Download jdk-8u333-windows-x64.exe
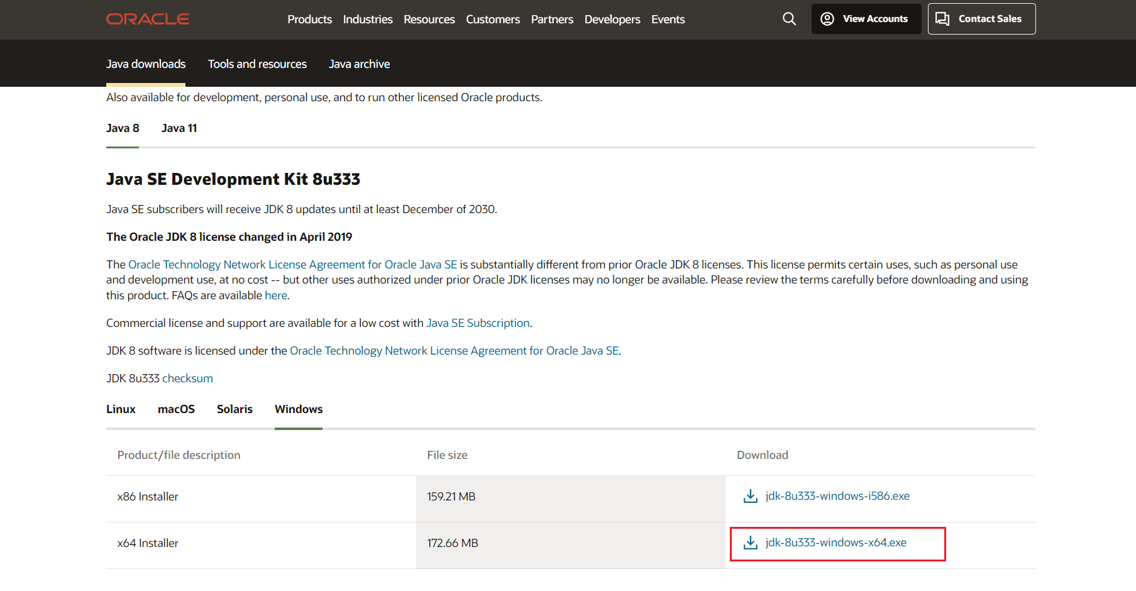The height and width of the screenshot is (591, 1136). [836, 543]
